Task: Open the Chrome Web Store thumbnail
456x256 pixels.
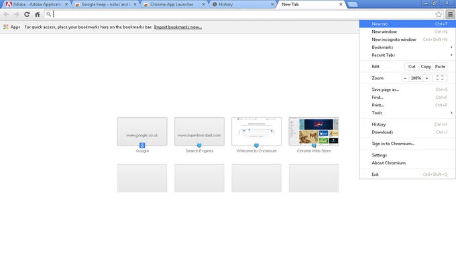Action: click(314, 131)
